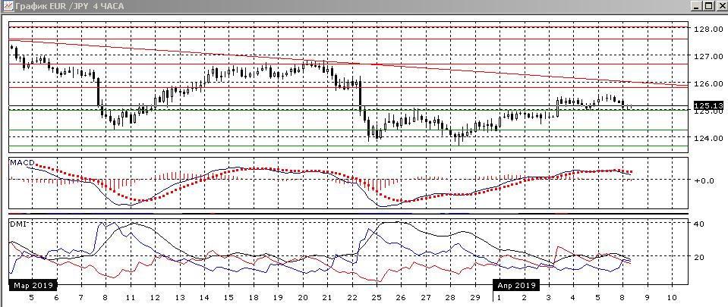Click date 22 on the time axis
Screen dimensions: 728x307
[352, 298]
